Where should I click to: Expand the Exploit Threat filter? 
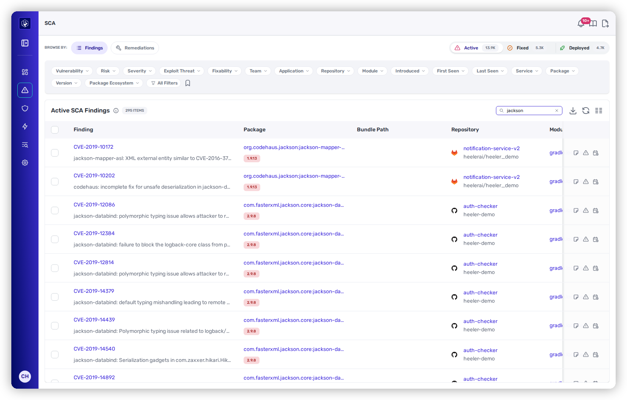coord(182,71)
